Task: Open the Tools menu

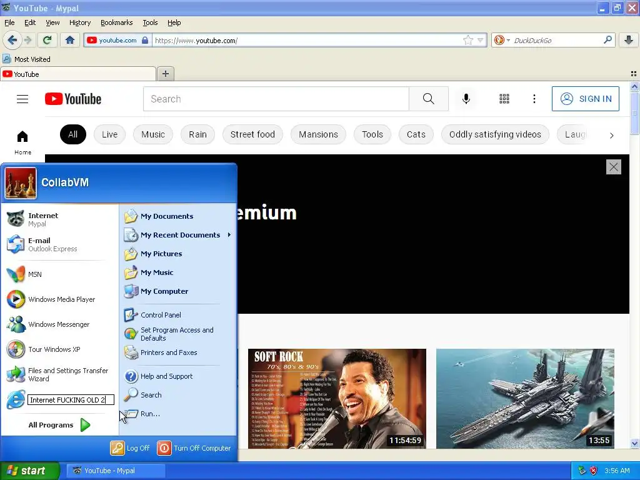Action: point(150,22)
